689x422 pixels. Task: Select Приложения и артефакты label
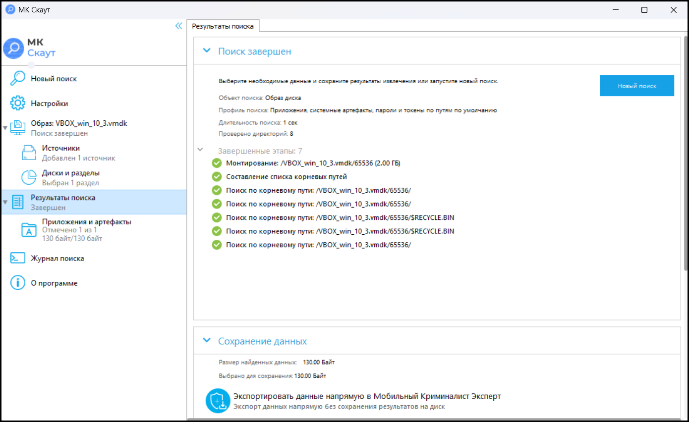[87, 222]
